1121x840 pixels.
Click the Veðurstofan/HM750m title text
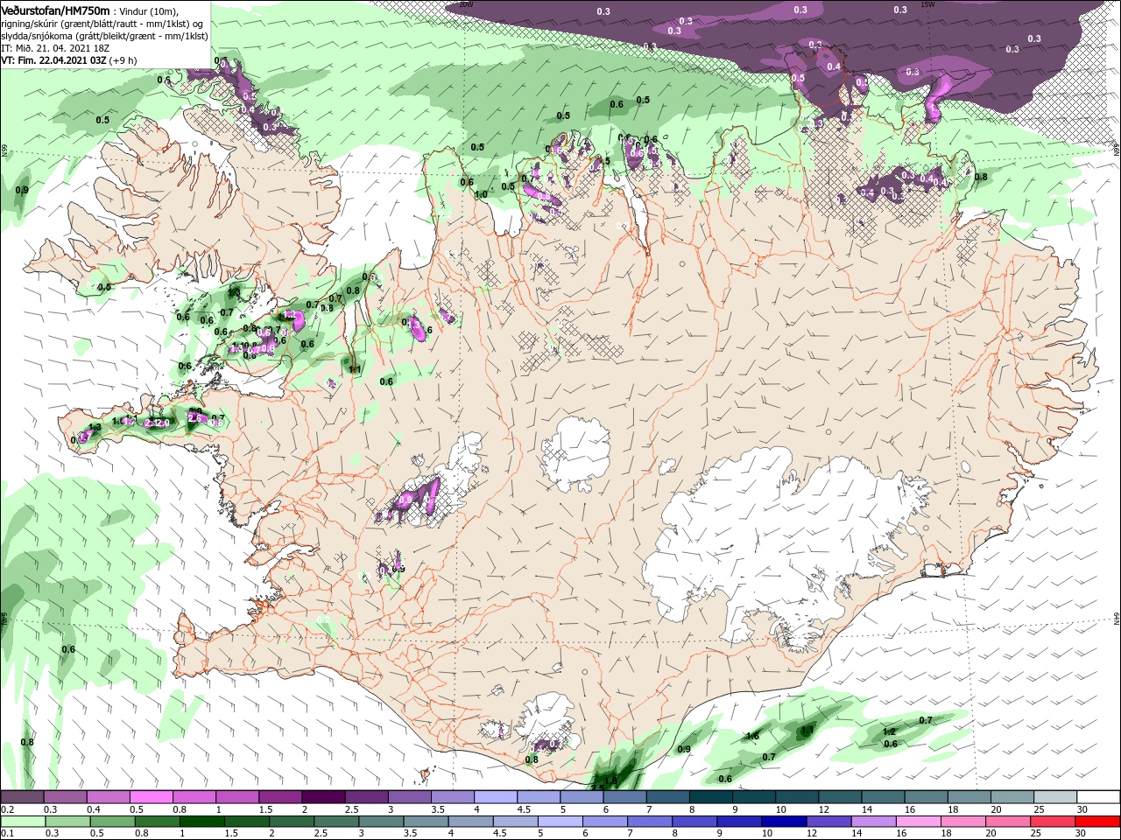(55, 10)
